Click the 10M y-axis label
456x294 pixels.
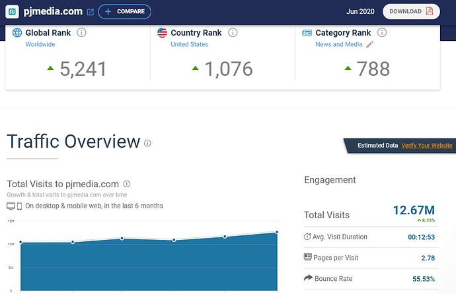pos(11,244)
